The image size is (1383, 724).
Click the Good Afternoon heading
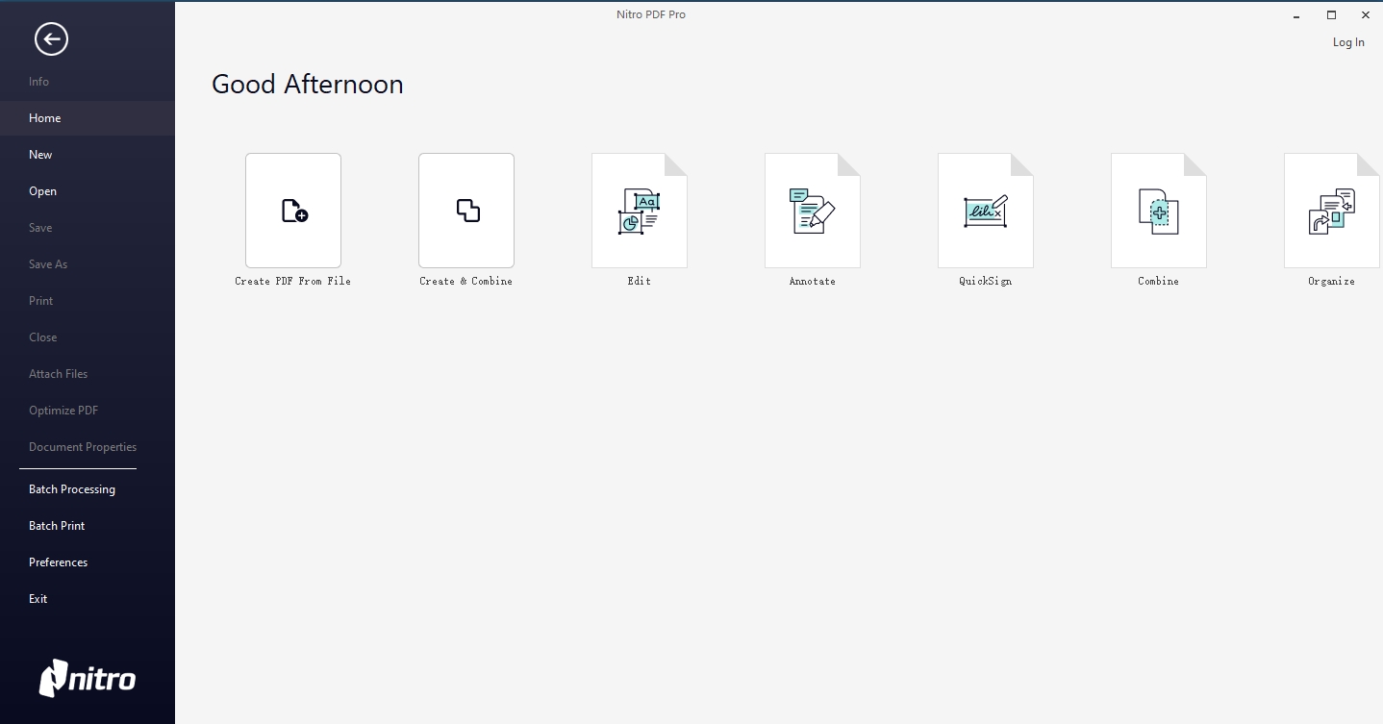pos(308,85)
